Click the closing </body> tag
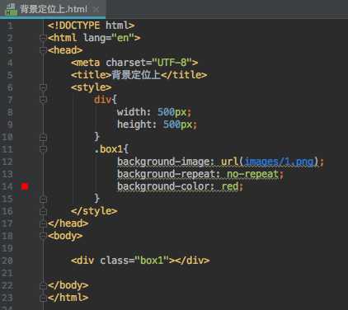 [x=68, y=285]
